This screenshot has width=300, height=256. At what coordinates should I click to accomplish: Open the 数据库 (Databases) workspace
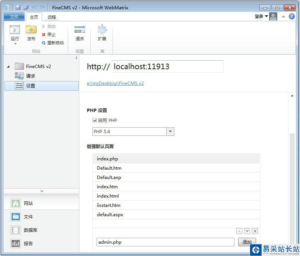tap(41, 230)
